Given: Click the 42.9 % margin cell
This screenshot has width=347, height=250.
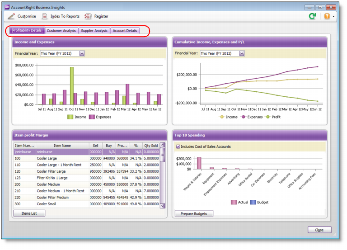Looking at the screenshot, I should pyautogui.click(x=136, y=198).
